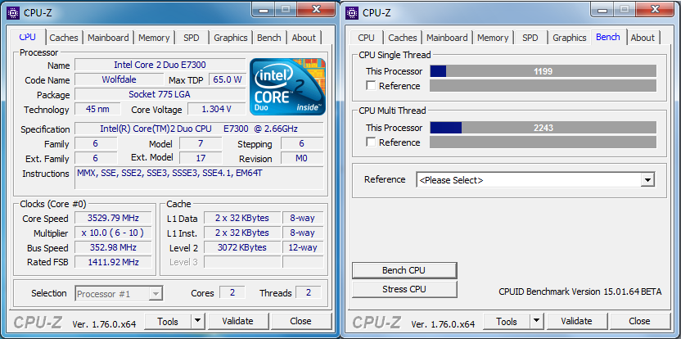
Task: Open Graphics tab in left CPU-Z window
Action: (x=231, y=38)
